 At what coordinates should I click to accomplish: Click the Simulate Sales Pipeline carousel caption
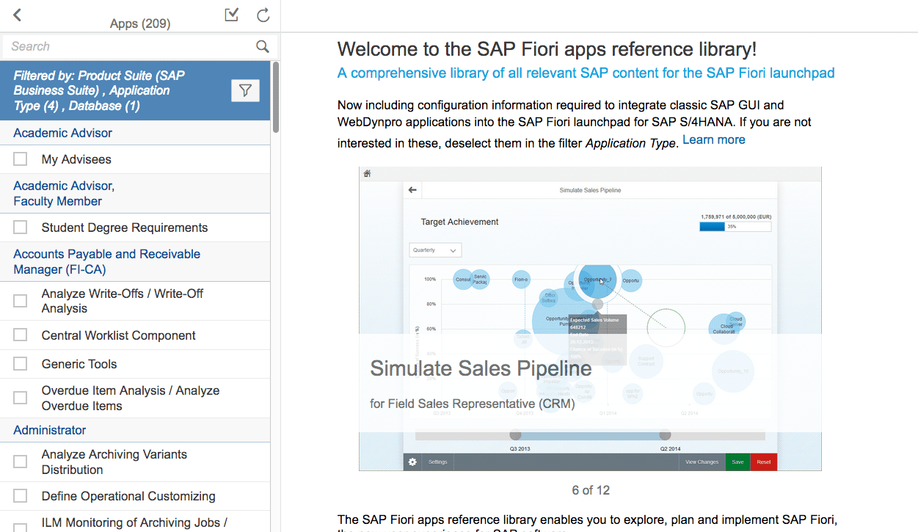[481, 368]
